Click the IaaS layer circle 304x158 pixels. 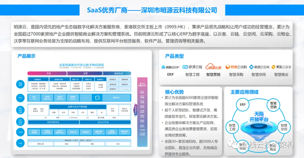pyautogui.click(x=20, y=143)
